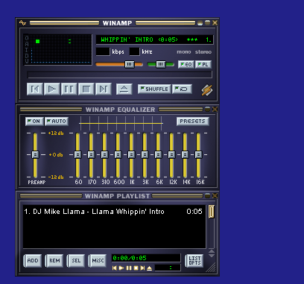Toggle windowshade mode on main Winamp window
Screen dimensions: 304x284
(x=207, y=22)
